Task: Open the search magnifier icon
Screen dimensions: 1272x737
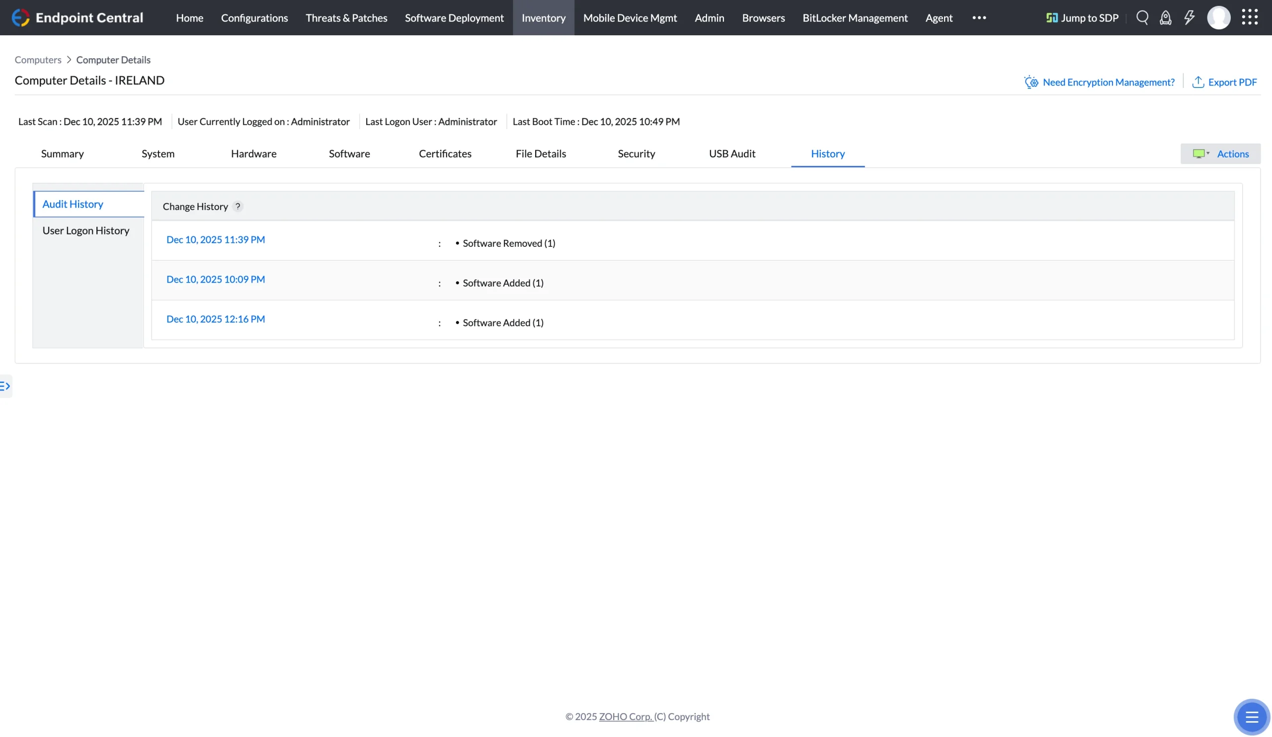Action: (1142, 18)
